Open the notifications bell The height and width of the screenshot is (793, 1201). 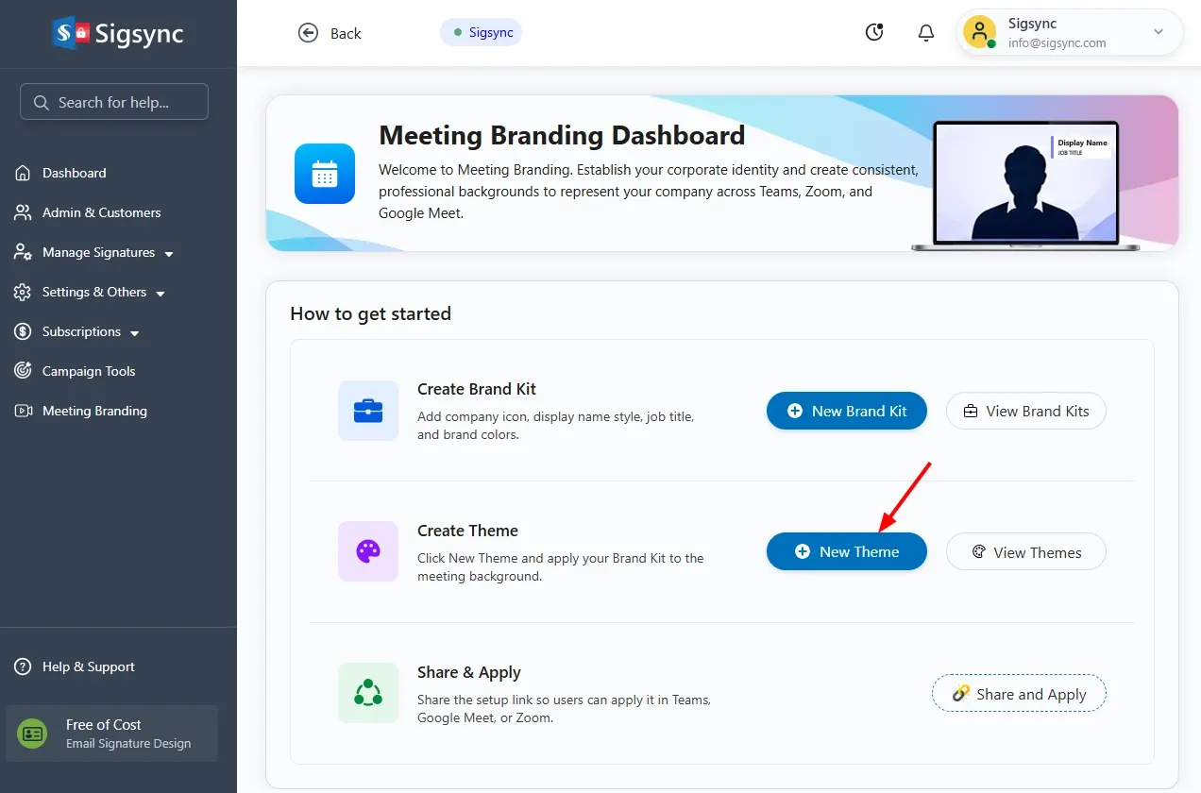[926, 33]
